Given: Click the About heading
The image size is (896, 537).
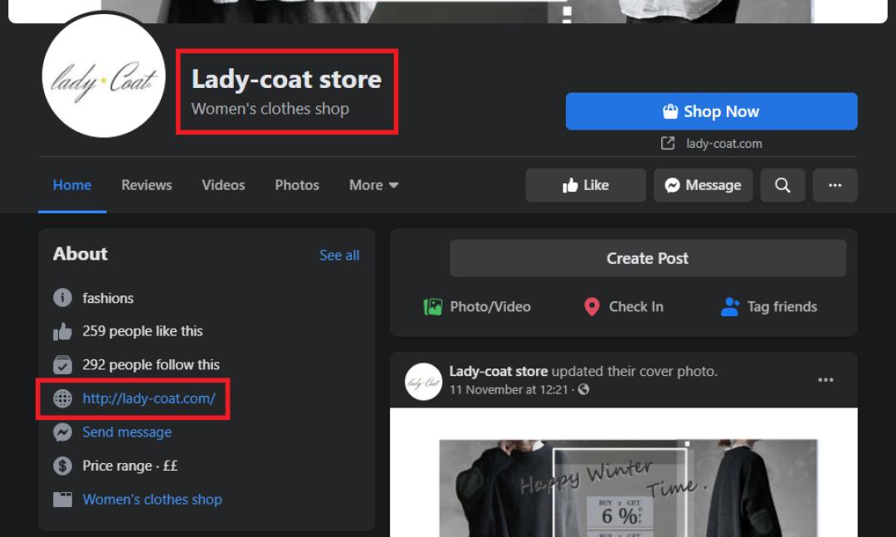Looking at the screenshot, I should pyautogui.click(x=80, y=254).
